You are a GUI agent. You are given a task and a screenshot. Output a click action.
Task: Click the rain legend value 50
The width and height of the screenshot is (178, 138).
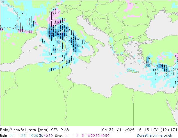pos(51,136)
